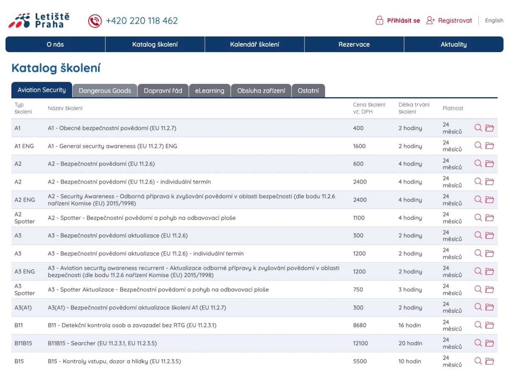The image size is (509, 370).
Task: Click the Název školení column header
Action: point(65,108)
